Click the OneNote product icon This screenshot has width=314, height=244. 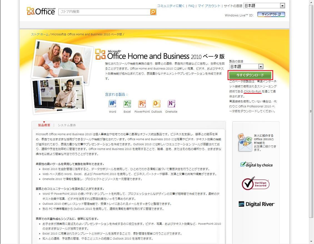(x=171, y=104)
